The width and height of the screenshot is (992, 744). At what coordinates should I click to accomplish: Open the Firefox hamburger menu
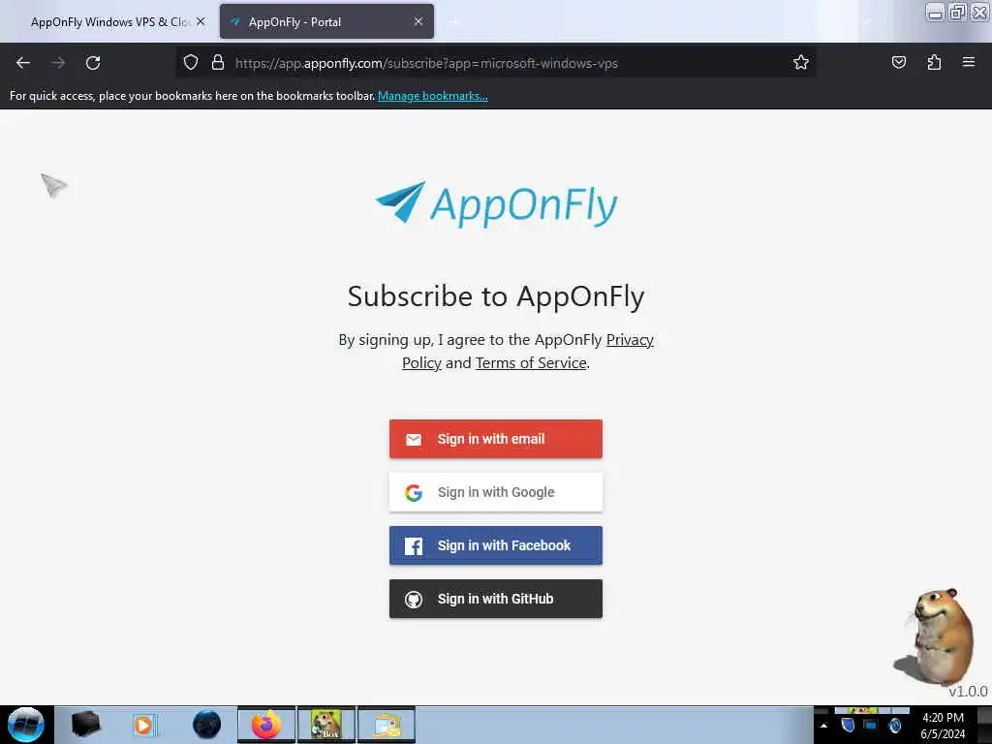click(968, 62)
